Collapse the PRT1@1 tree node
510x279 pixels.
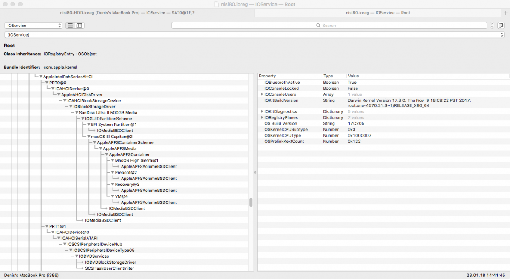(x=47, y=226)
